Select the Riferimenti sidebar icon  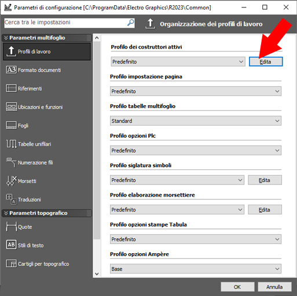click(11, 88)
